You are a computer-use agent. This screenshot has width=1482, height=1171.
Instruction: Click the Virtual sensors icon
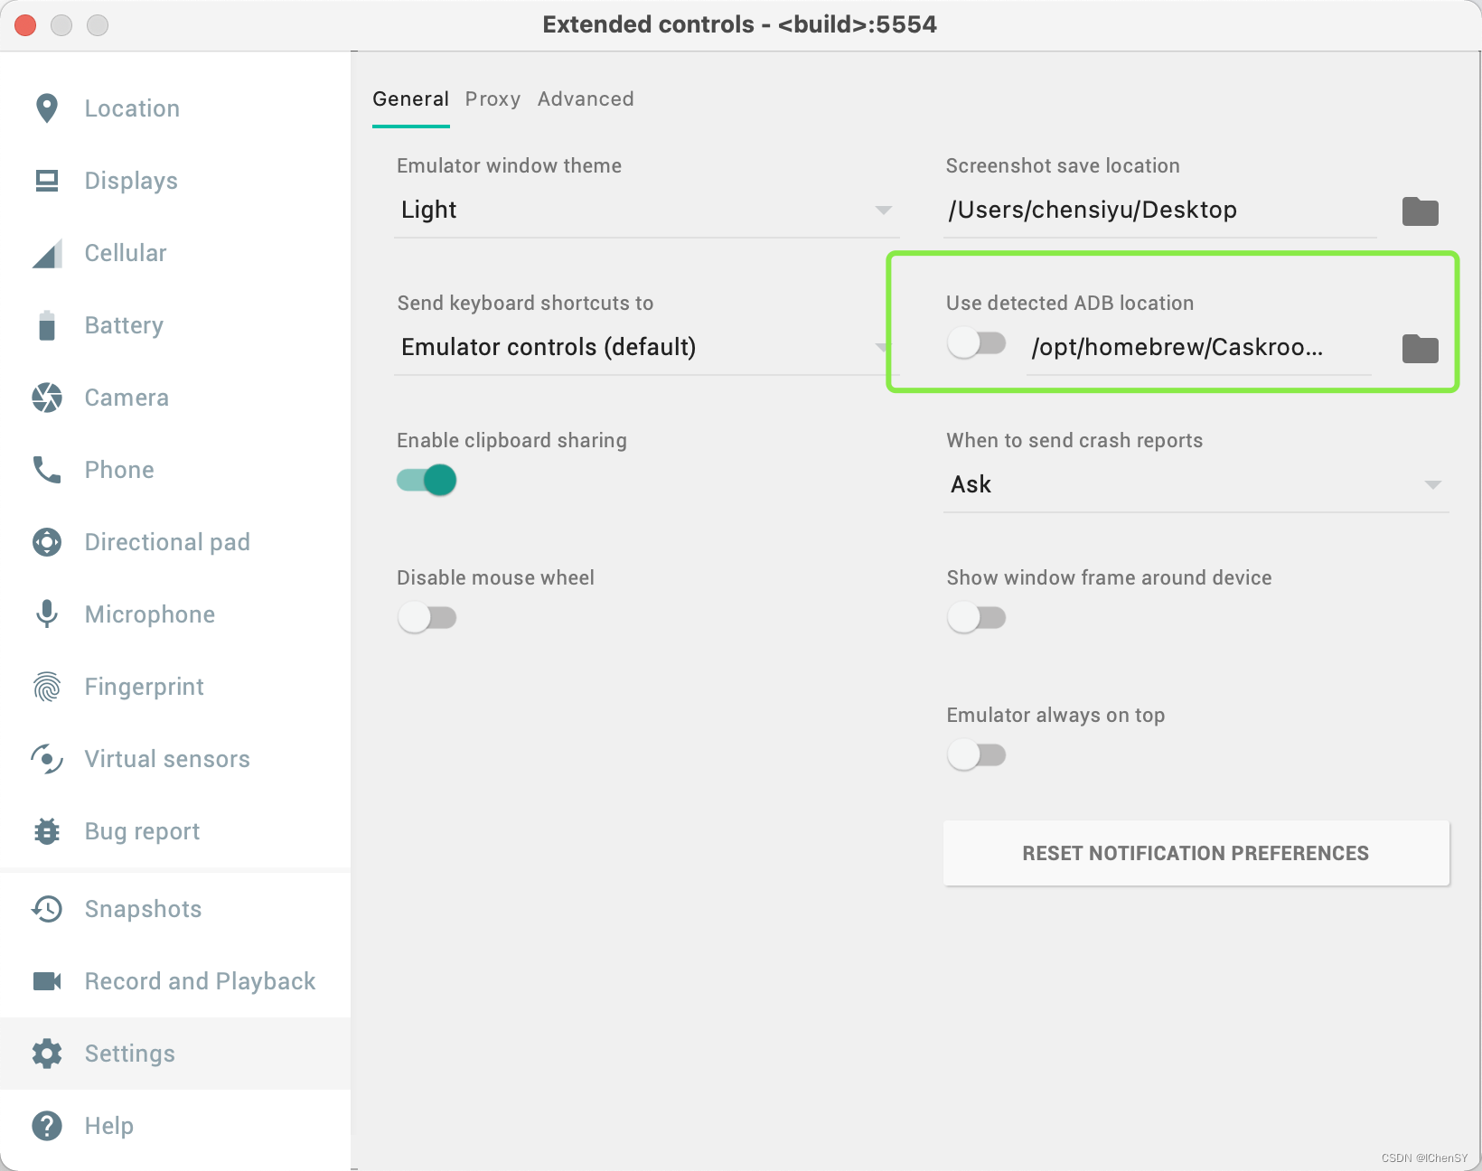[47, 759]
